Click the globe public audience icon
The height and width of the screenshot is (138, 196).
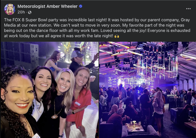[x=30, y=12]
